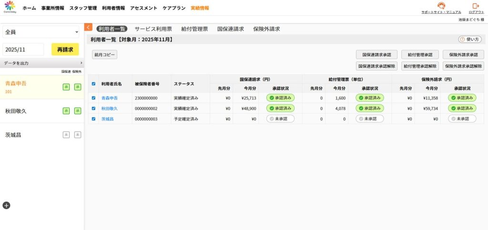The height and width of the screenshot is (230, 488).
Task: Click 青森申吾's green 国保連 status badge in sidebar
Action: (x=67, y=86)
